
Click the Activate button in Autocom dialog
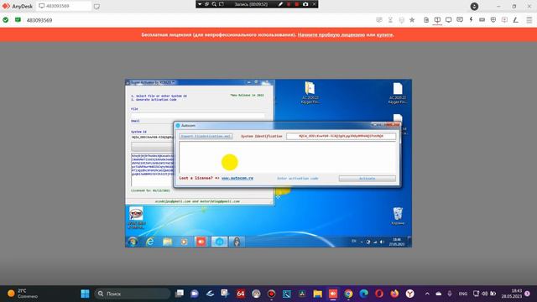(x=368, y=179)
